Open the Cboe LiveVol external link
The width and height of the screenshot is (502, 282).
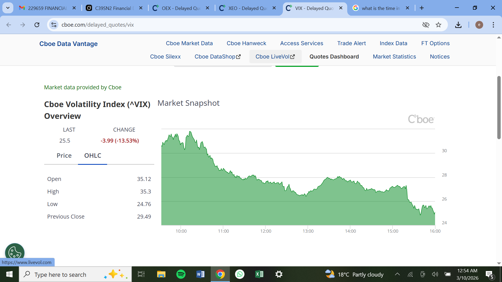point(275,57)
